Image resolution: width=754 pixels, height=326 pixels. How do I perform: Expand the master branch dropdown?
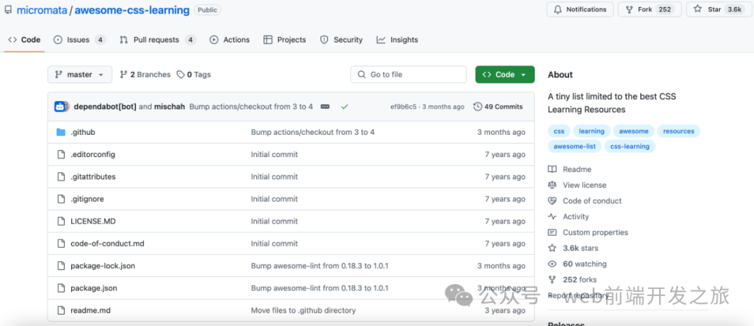pyautogui.click(x=79, y=75)
